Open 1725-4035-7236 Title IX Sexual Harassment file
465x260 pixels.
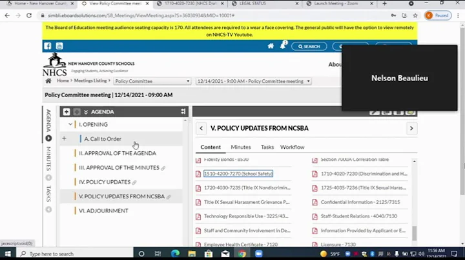pos(364,188)
